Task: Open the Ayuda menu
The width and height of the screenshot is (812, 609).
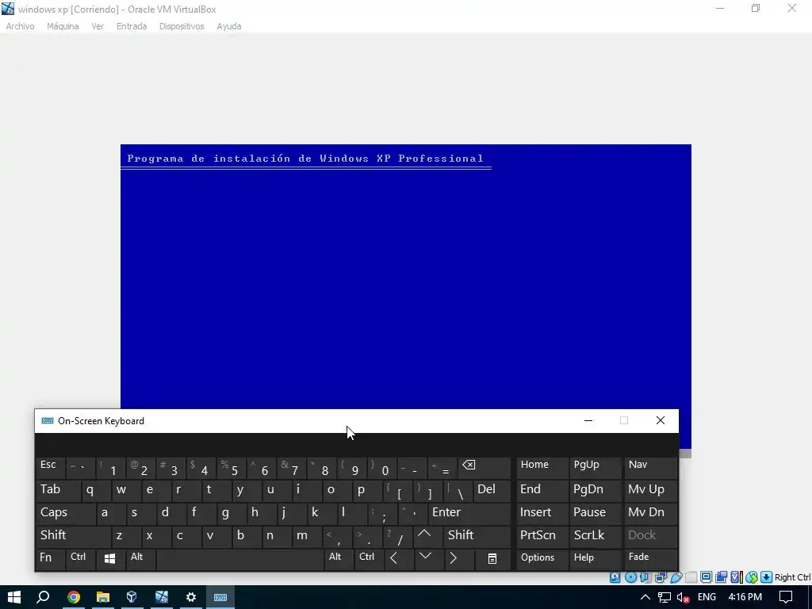Action: (x=229, y=26)
